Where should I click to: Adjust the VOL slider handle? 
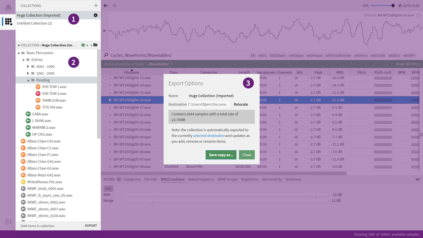393,5
